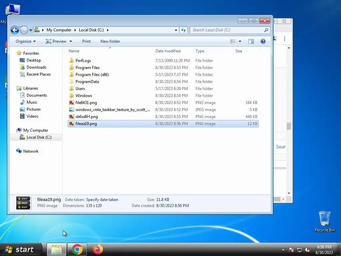341x256 pixels.
Task: Create a New folder
Action: [110, 41]
